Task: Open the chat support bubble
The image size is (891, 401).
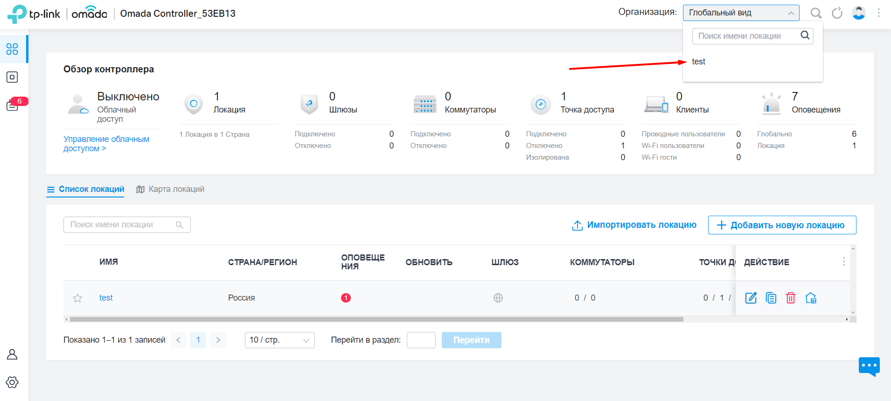Action: pyautogui.click(x=869, y=366)
